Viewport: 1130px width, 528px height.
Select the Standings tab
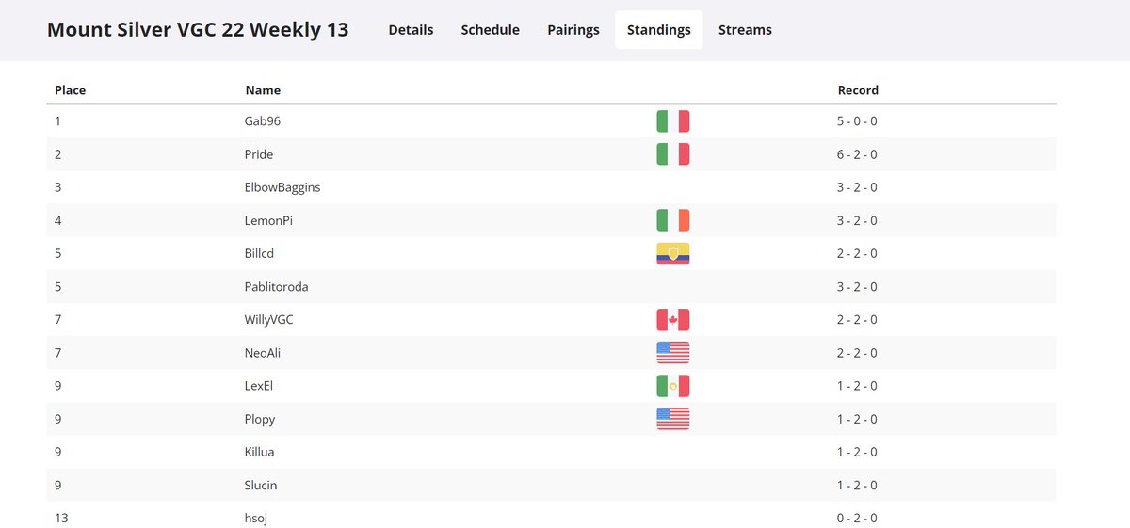pos(659,30)
